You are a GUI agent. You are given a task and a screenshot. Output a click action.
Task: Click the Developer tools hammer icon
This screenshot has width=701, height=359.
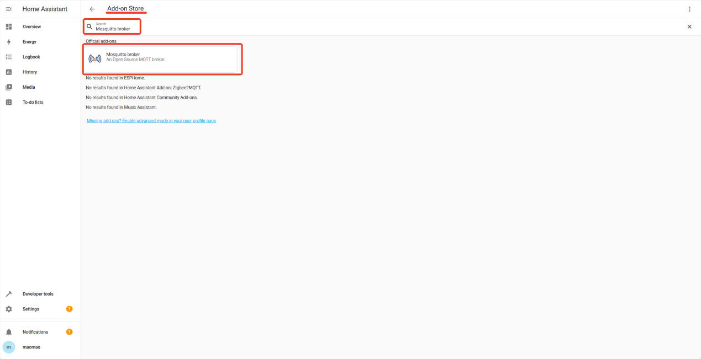(x=9, y=294)
